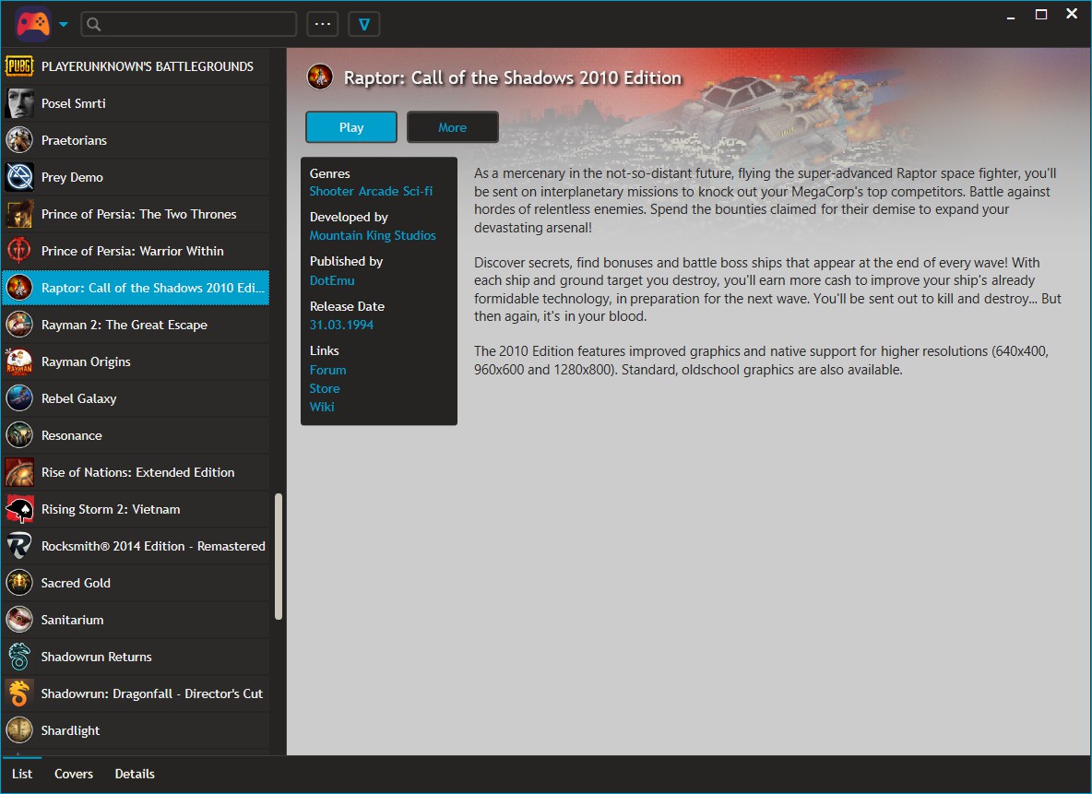1092x794 pixels.
Task: Select Posel Smrti in the list
Action: click(136, 103)
